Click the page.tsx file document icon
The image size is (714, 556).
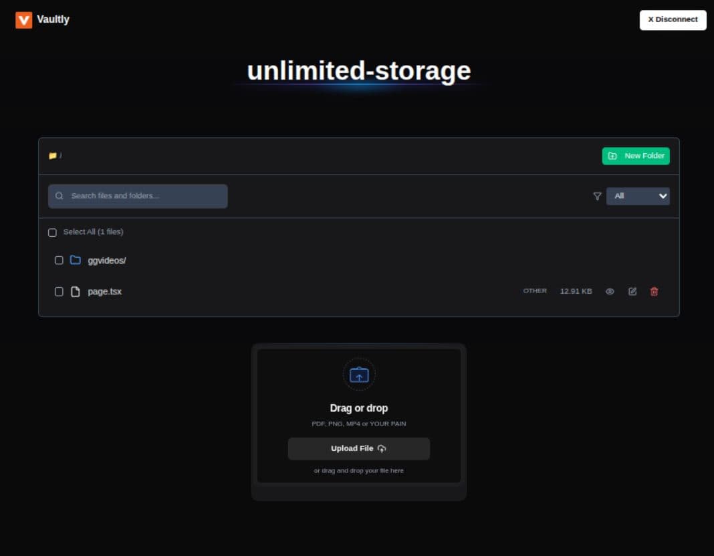coord(75,291)
